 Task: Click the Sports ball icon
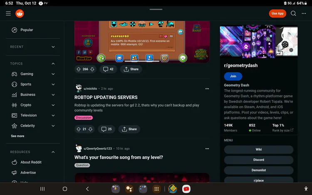pos(14,84)
